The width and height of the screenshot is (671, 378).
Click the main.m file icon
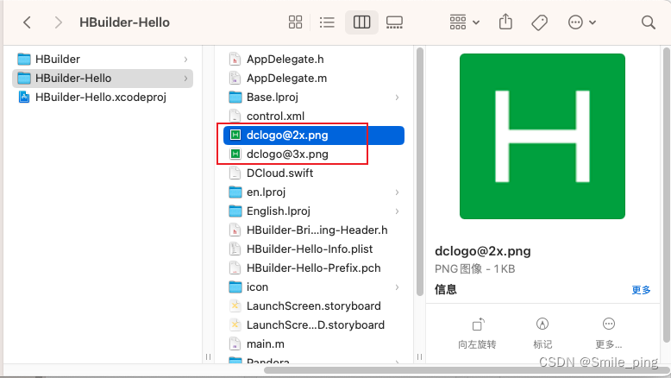point(235,343)
